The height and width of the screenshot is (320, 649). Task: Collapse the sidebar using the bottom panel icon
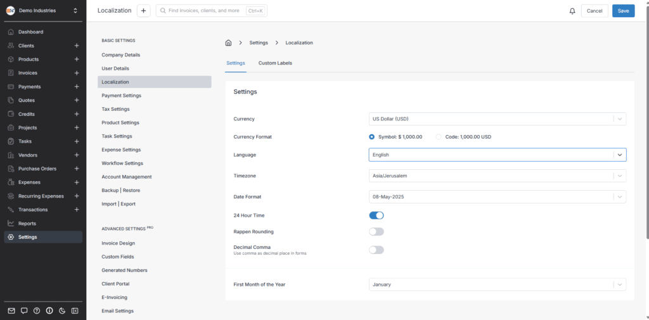point(75,310)
